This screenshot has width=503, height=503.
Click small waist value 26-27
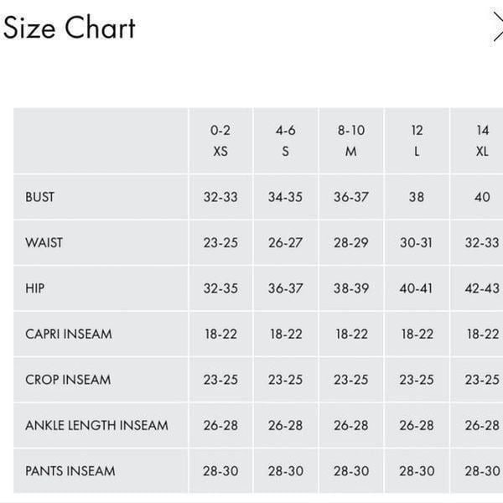(x=286, y=242)
